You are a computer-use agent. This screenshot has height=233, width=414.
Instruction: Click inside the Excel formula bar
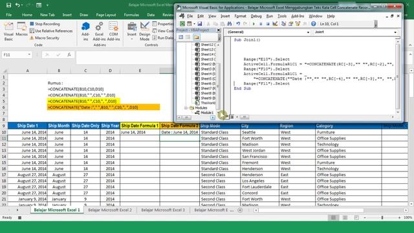[124, 58]
